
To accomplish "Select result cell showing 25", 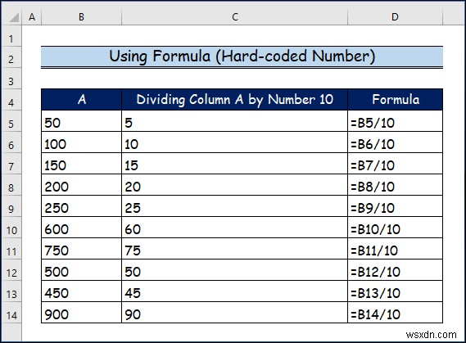I will tap(234, 206).
